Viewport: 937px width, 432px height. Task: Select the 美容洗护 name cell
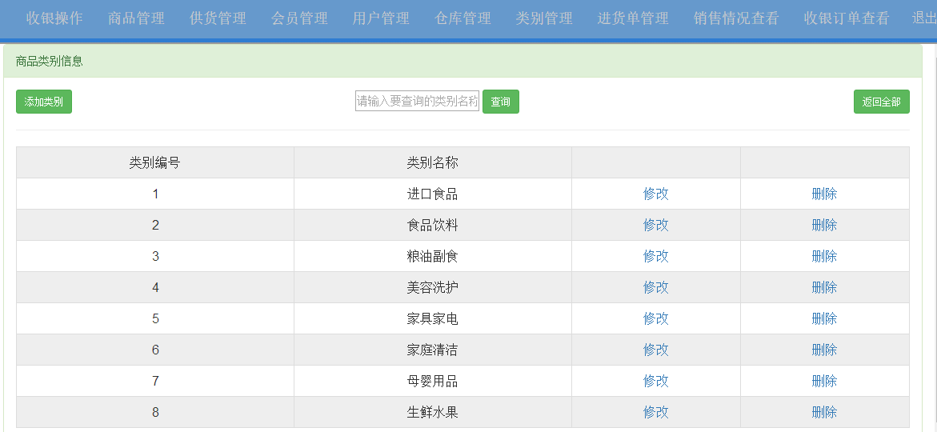[433, 287]
